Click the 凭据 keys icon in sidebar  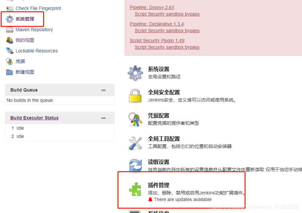point(10,61)
